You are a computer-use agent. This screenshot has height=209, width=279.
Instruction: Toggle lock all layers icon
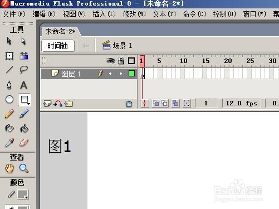(121, 61)
